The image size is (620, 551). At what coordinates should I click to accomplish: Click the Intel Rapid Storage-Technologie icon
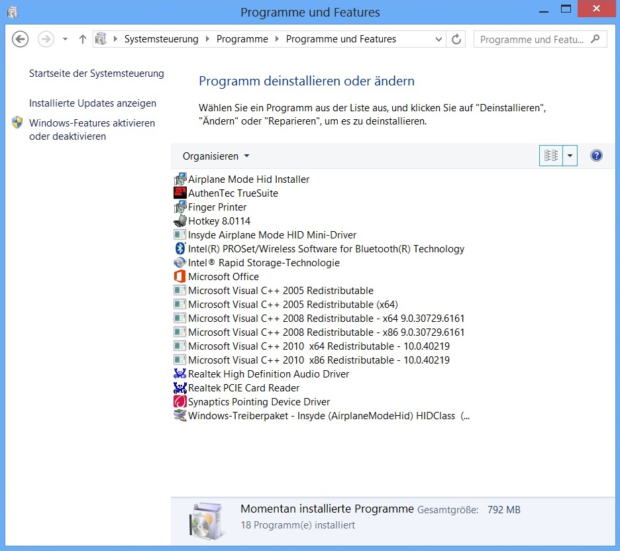[180, 262]
